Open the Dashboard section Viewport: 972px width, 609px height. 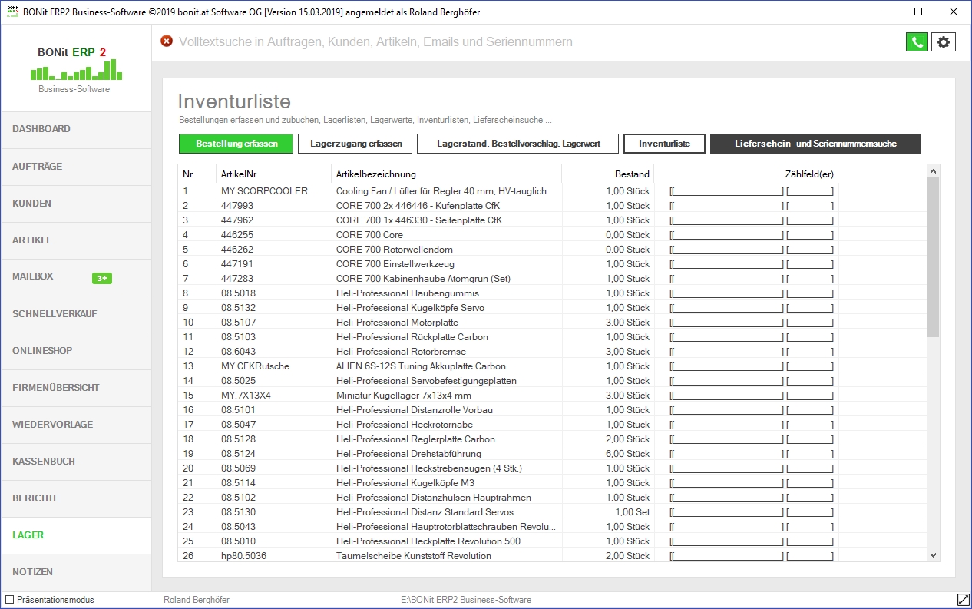(x=75, y=130)
